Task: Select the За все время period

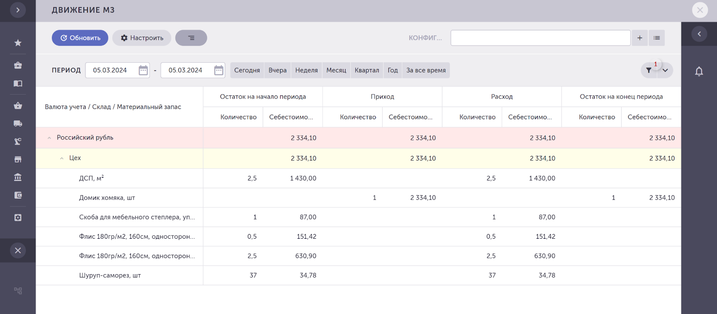Action: tap(426, 70)
